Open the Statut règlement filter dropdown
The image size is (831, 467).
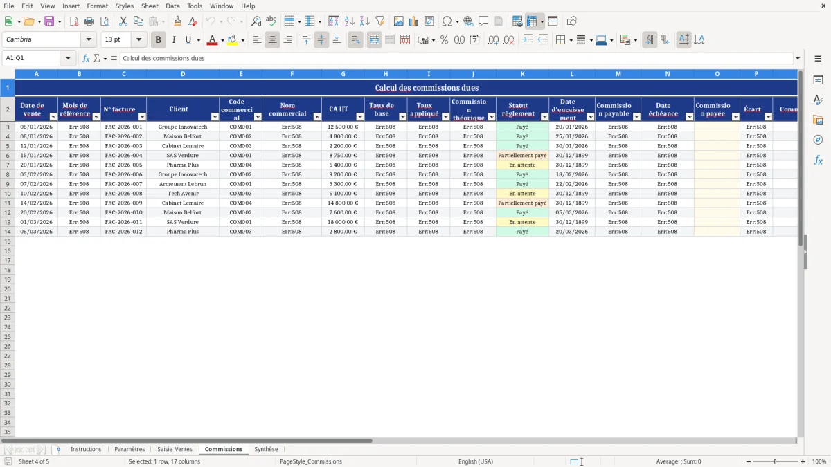544,117
